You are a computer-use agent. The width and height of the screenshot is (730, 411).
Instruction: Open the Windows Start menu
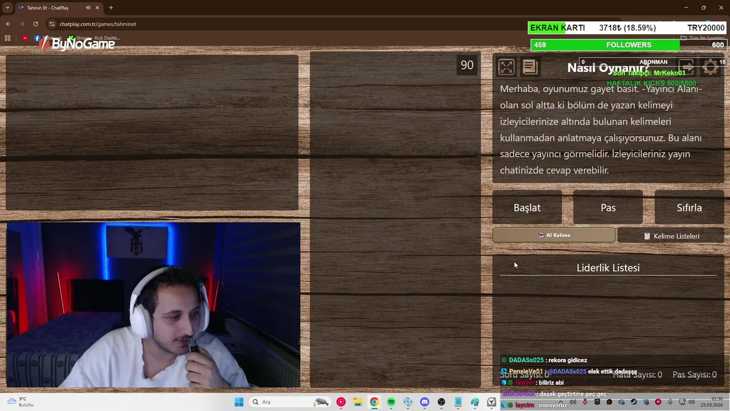(x=239, y=402)
